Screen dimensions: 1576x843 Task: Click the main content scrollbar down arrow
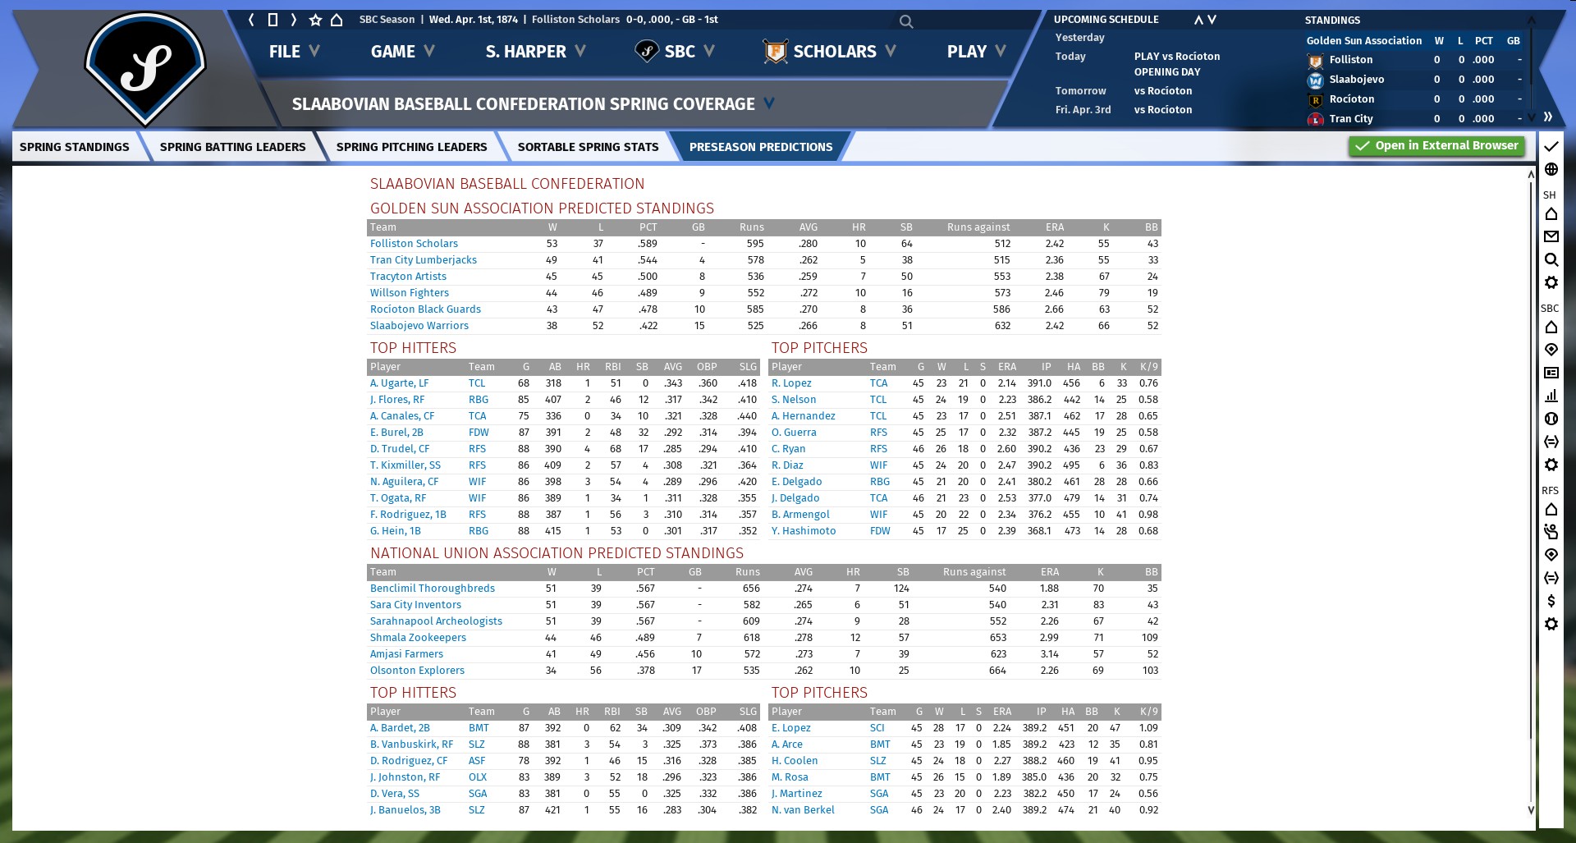pos(1531,809)
